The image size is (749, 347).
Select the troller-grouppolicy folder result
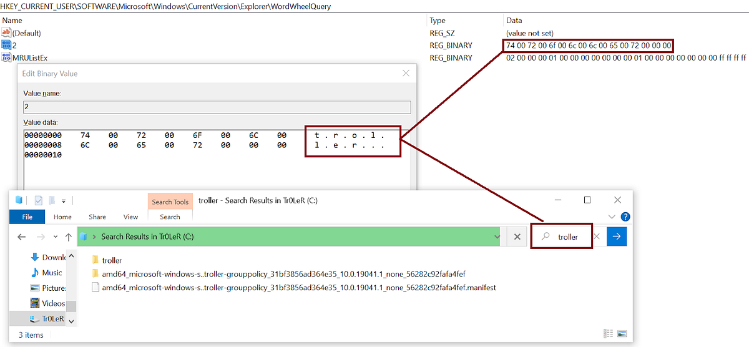point(278,274)
